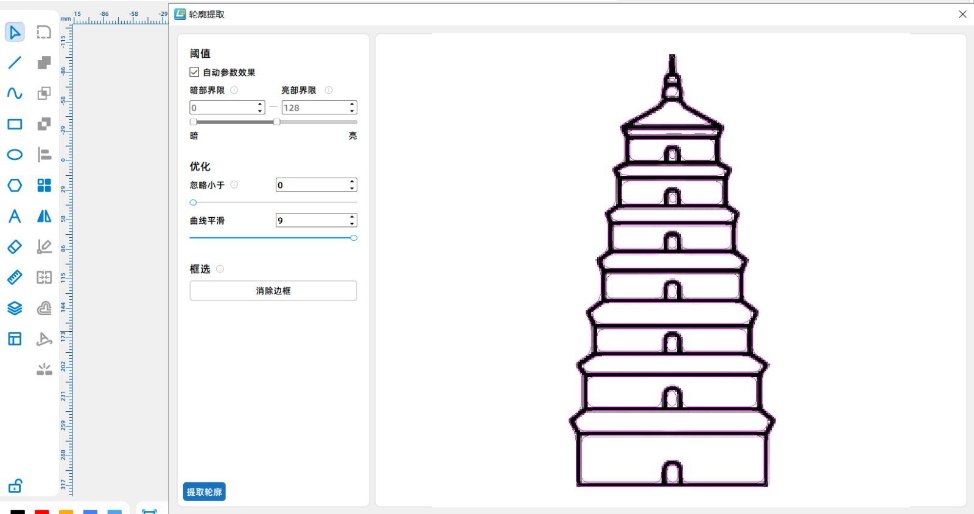
Task: Choose the curve drawing tool
Action: point(15,93)
